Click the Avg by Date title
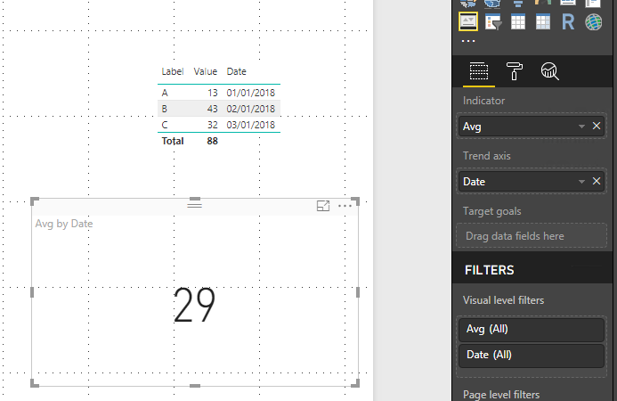The width and height of the screenshot is (617, 401). click(64, 224)
